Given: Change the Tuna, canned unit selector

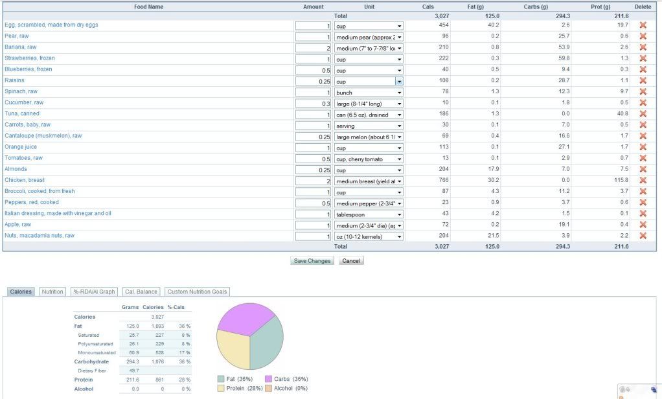Looking at the screenshot, I should pyautogui.click(x=369, y=115).
